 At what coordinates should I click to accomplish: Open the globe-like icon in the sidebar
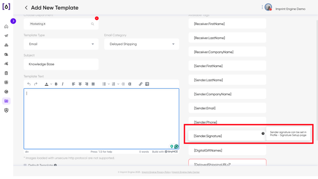tap(6, 92)
